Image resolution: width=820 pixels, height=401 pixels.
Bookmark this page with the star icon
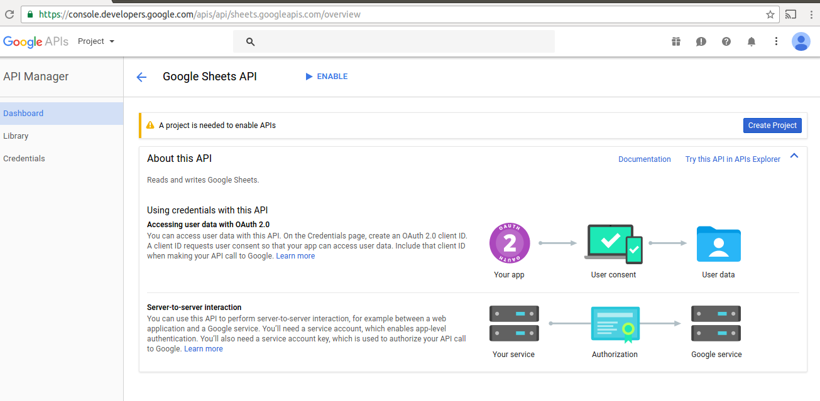click(x=770, y=14)
